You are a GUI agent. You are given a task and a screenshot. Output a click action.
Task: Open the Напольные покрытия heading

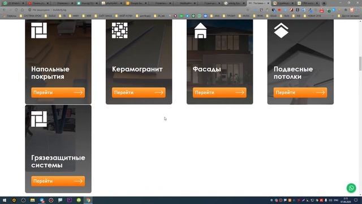tap(50, 73)
